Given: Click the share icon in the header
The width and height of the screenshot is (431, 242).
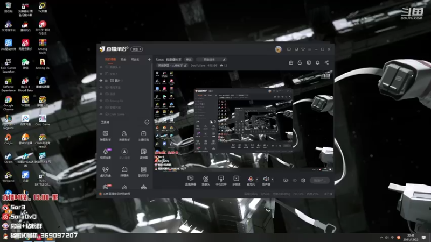Looking at the screenshot, I should (x=326, y=62).
